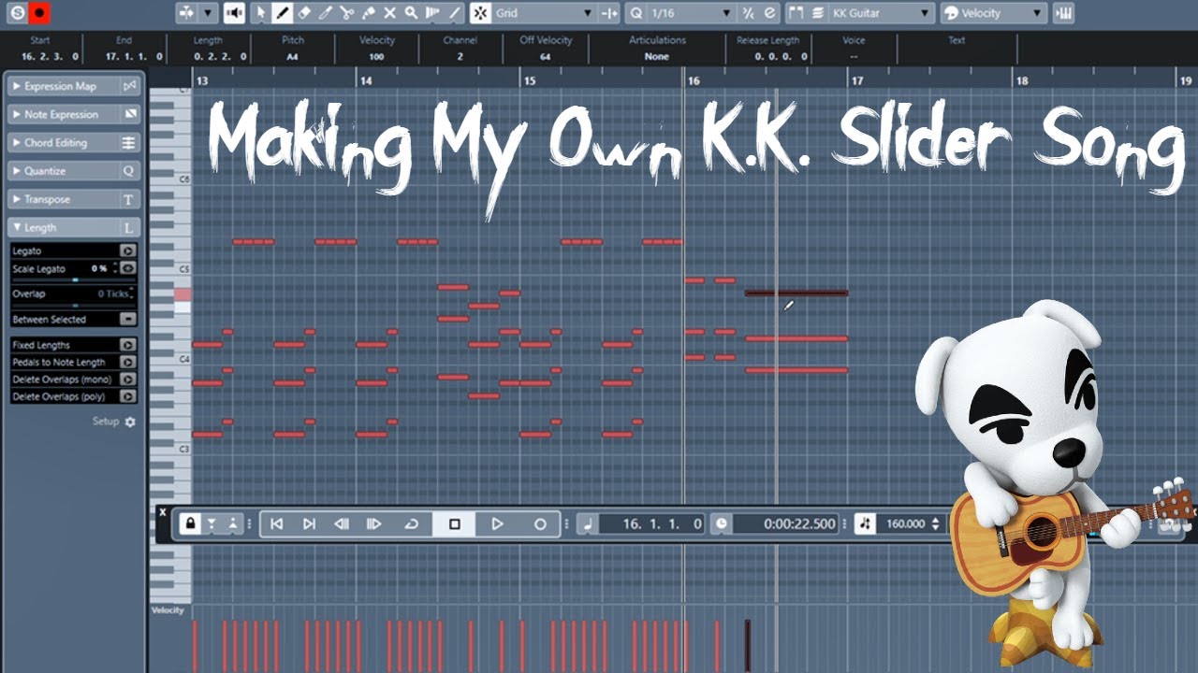Select the Glue tool
The width and height of the screenshot is (1198, 673).
click(x=369, y=13)
